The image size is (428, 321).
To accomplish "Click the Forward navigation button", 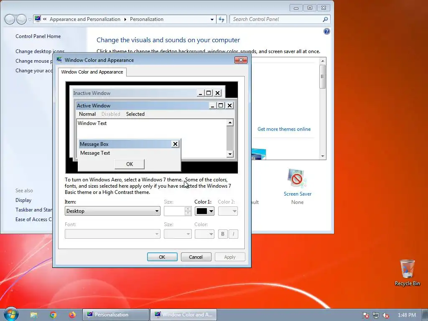I will (21, 19).
